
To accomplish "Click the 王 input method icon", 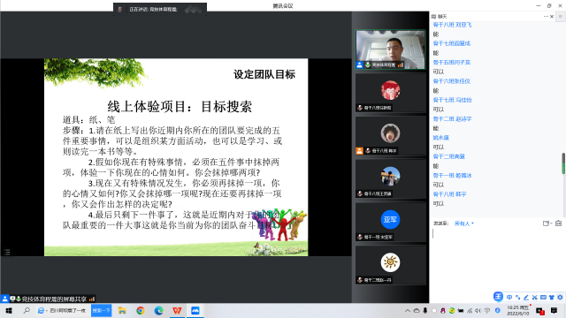I will (498, 297).
